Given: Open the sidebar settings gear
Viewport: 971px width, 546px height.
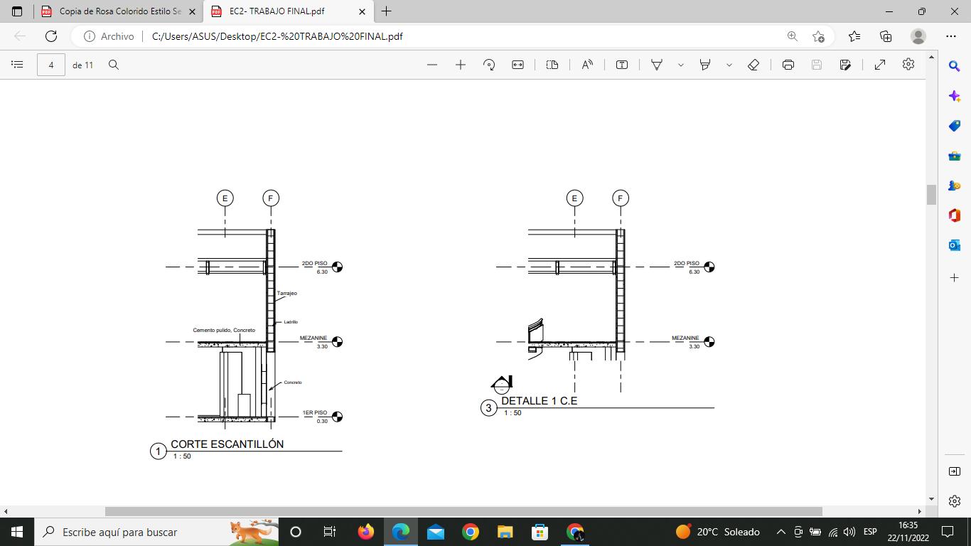Looking at the screenshot, I should coord(955,501).
